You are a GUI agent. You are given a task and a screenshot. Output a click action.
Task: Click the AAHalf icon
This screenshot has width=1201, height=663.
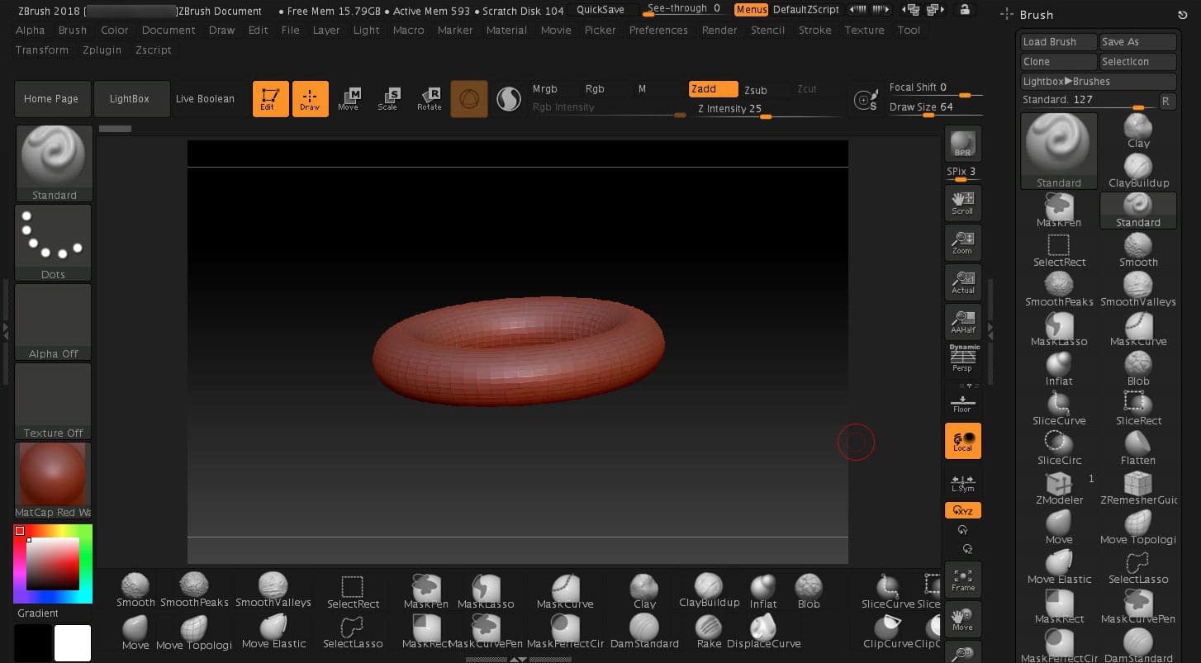pyautogui.click(x=962, y=321)
